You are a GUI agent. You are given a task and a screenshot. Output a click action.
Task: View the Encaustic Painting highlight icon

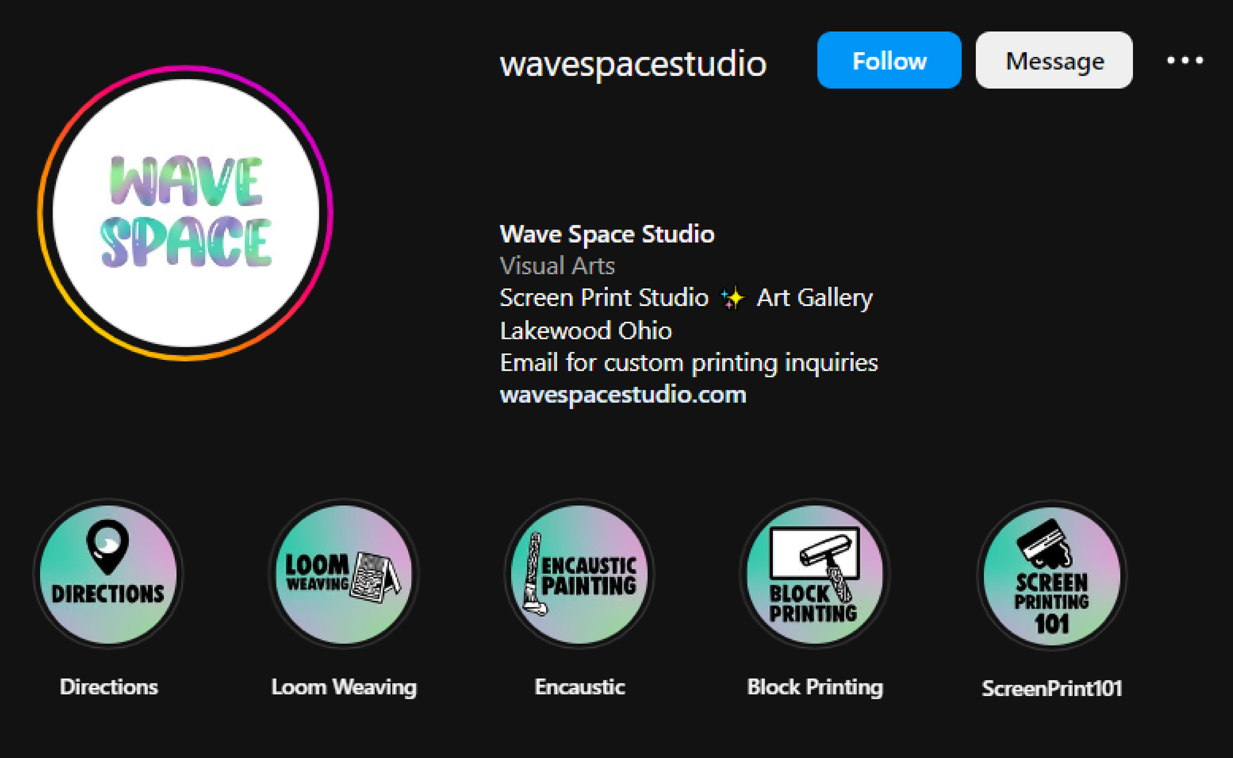[x=579, y=574]
